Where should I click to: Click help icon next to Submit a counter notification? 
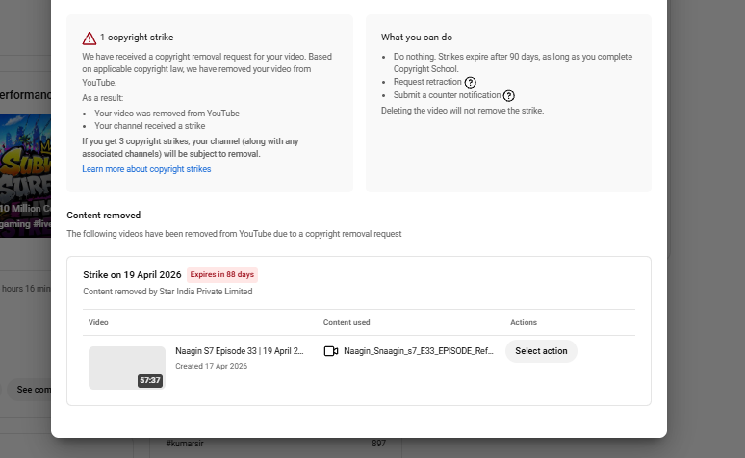point(509,96)
